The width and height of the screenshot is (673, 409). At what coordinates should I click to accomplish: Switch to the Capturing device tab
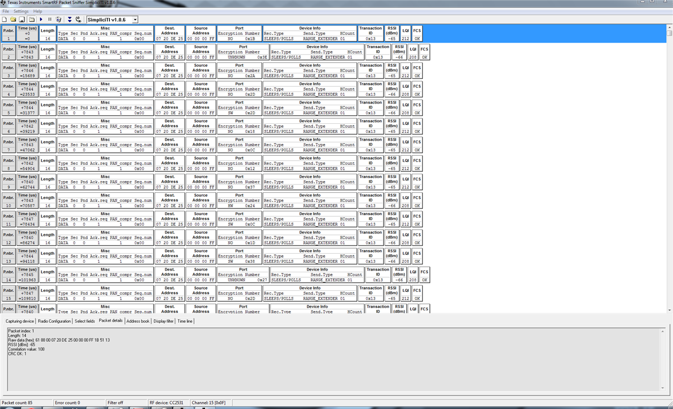[20, 321]
